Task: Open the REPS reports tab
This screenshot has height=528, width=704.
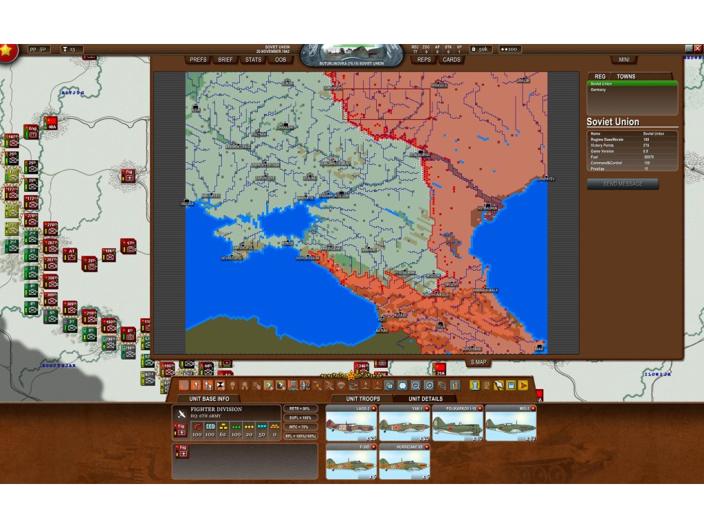Action: pyautogui.click(x=423, y=60)
